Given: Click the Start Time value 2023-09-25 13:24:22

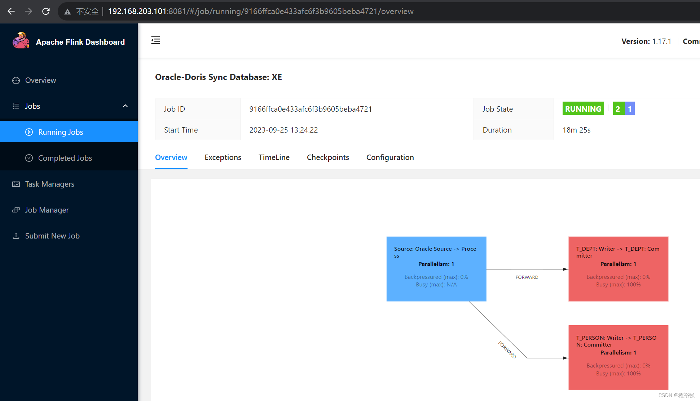Looking at the screenshot, I should click(x=283, y=130).
